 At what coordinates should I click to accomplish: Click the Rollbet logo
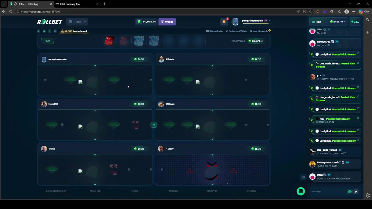tap(50, 22)
